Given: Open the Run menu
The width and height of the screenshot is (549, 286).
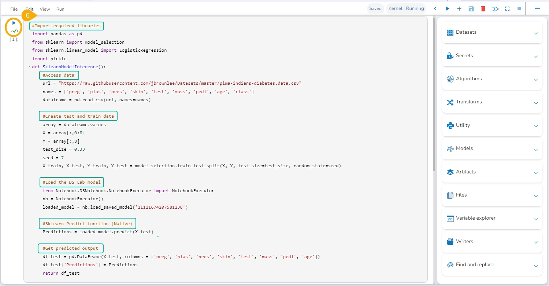Looking at the screenshot, I should [x=60, y=9].
